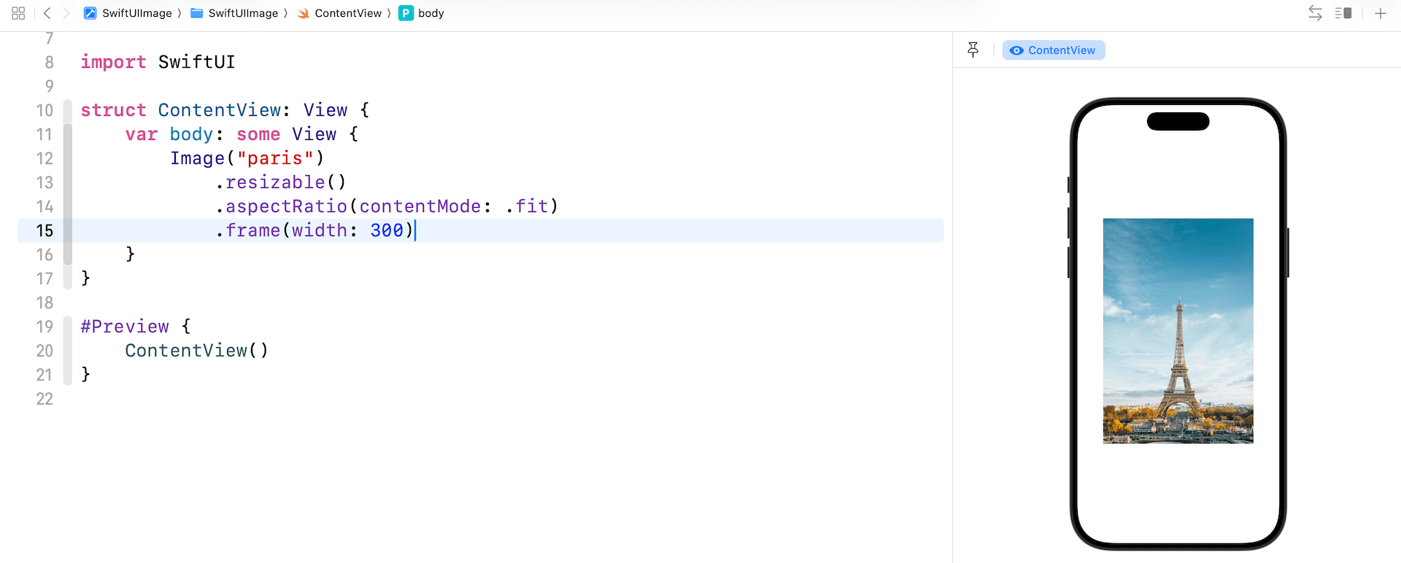Go forward in navigation history
Screen dimensions: 1401x563
(x=66, y=13)
